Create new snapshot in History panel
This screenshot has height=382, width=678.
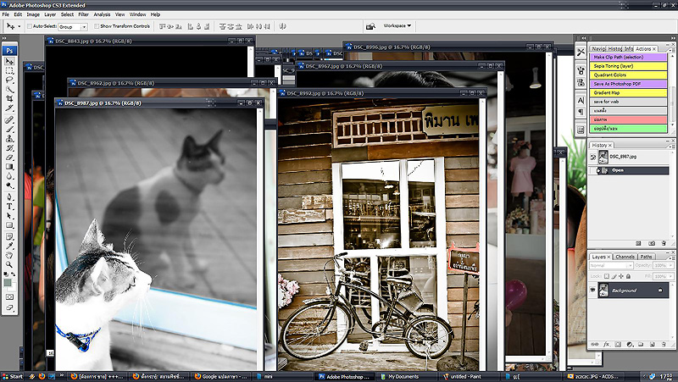click(x=652, y=244)
